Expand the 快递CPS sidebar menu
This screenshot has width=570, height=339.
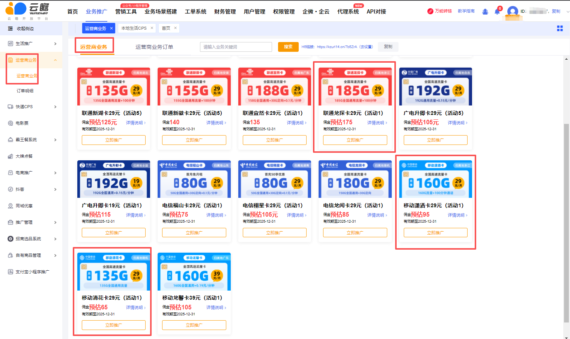[55, 107]
